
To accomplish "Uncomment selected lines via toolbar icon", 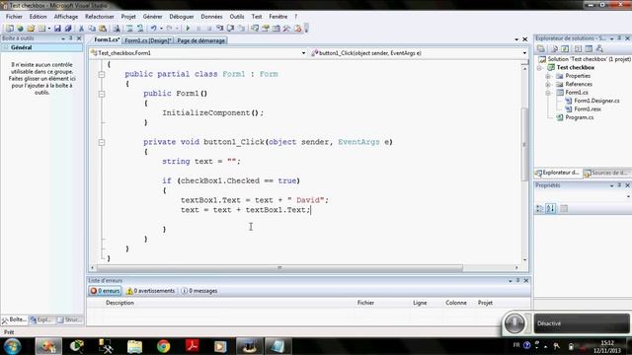I will (140, 29).
